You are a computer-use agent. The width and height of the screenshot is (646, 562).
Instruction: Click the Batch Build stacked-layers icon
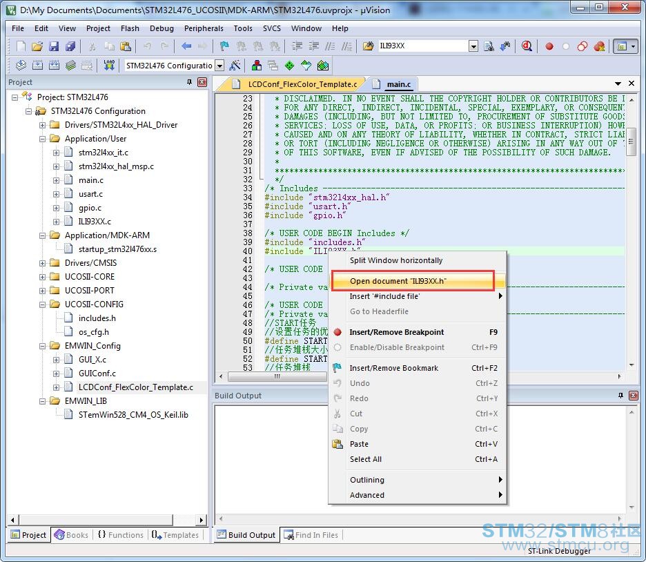[x=70, y=65]
